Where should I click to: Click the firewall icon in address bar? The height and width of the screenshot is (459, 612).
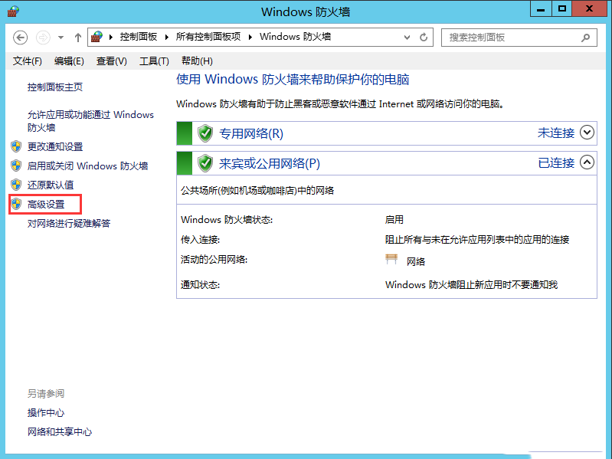click(97, 37)
